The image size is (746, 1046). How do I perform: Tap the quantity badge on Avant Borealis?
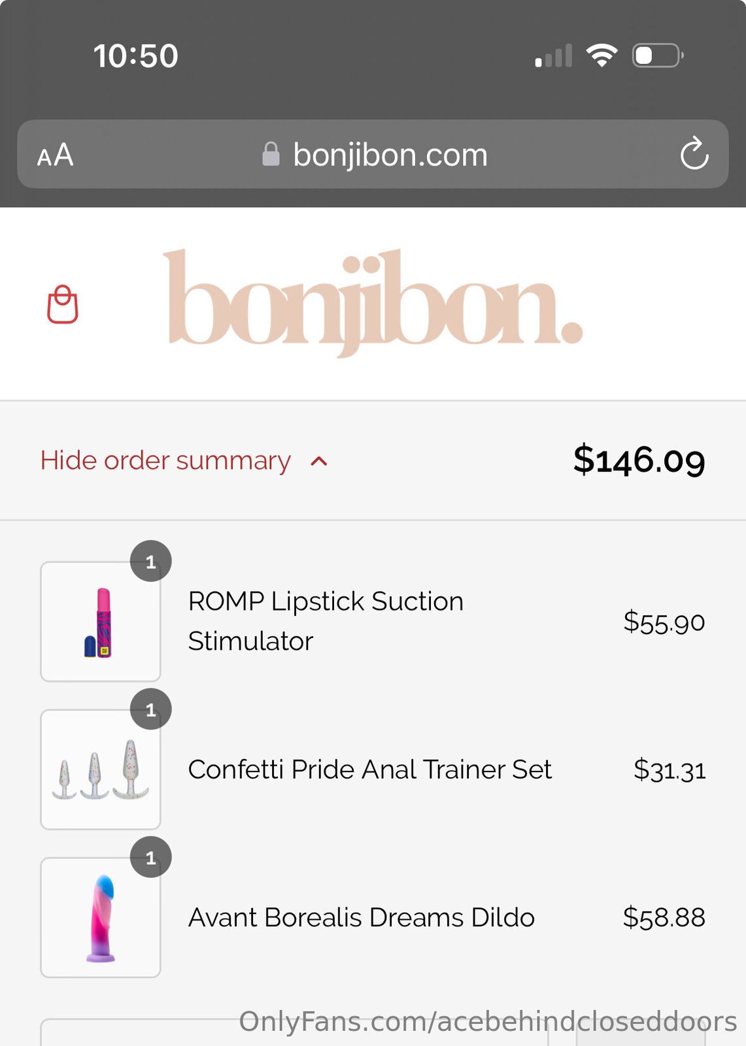[151, 858]
